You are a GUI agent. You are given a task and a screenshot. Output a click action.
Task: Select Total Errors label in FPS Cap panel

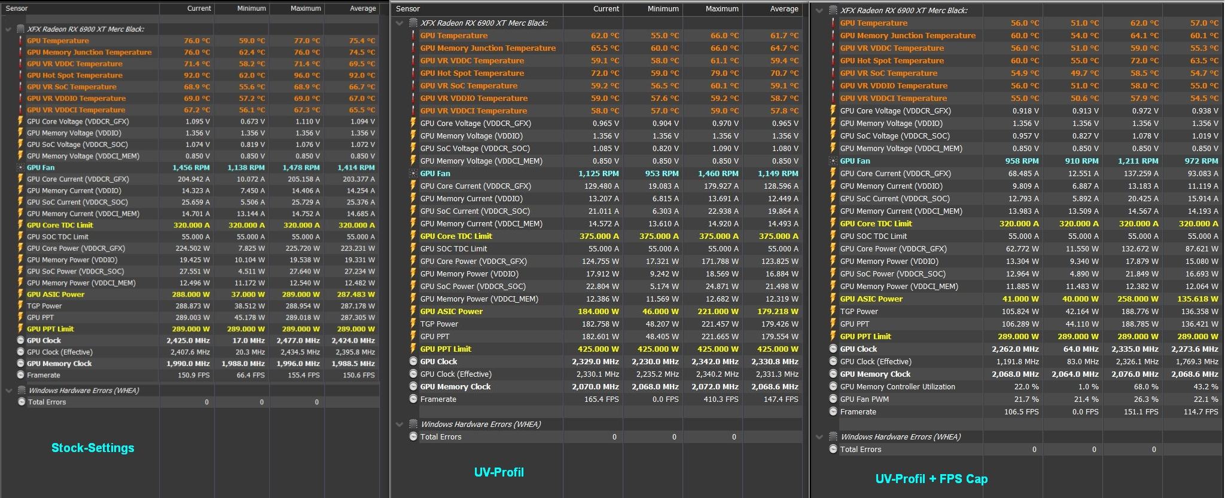(x=861, y=450)
